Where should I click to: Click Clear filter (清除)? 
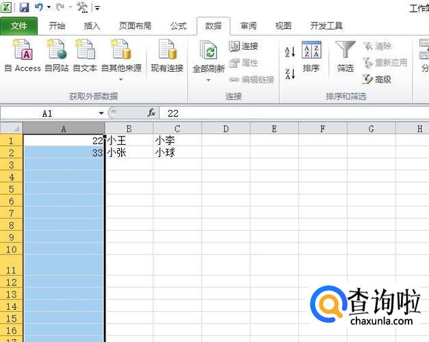point(377,46)
